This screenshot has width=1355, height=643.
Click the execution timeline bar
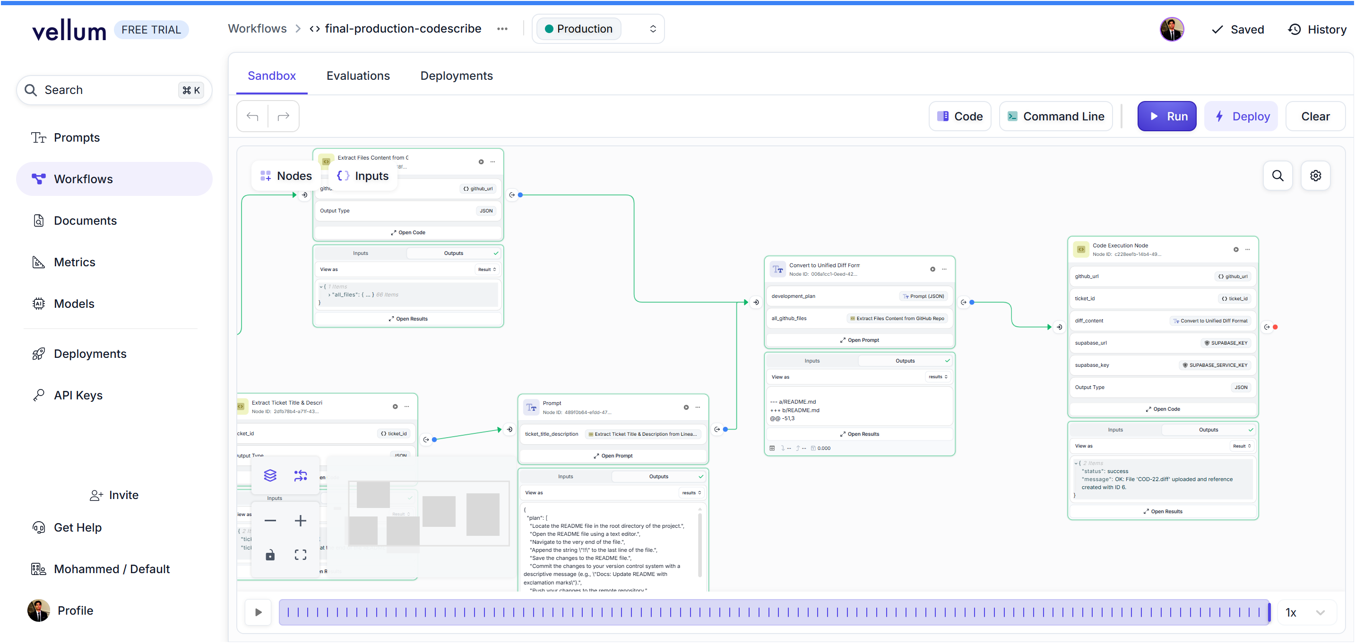(773, 612)
